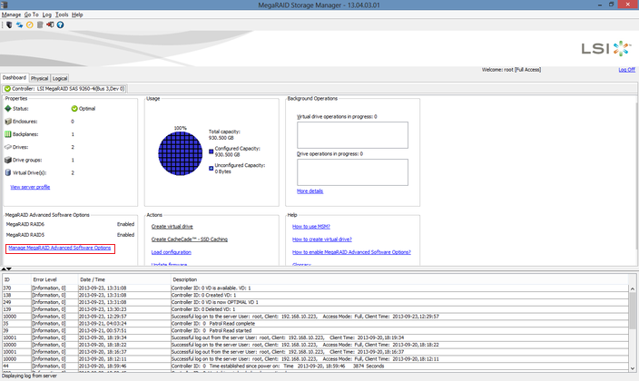Click the blue arrows refresh toolbar icon

point(19,24)
